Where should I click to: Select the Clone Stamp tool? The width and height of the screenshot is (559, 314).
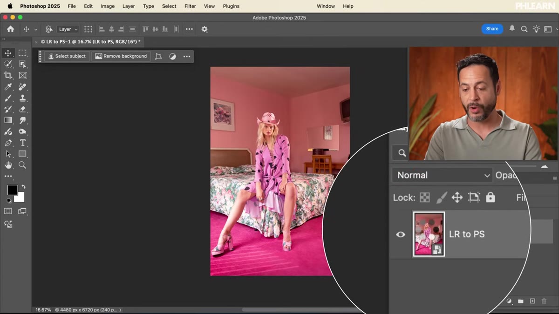(x=22, y=98)
